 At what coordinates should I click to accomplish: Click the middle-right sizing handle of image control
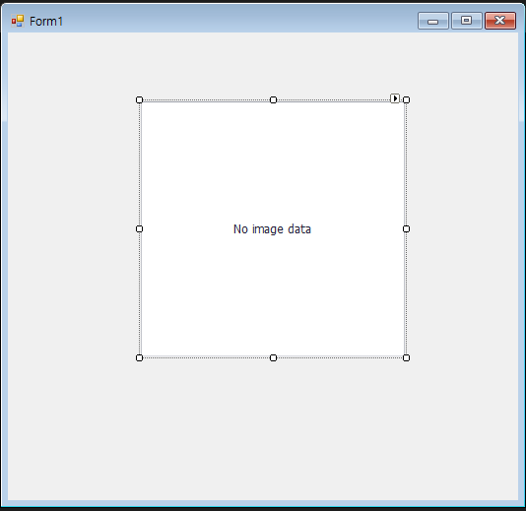(406, 229)
